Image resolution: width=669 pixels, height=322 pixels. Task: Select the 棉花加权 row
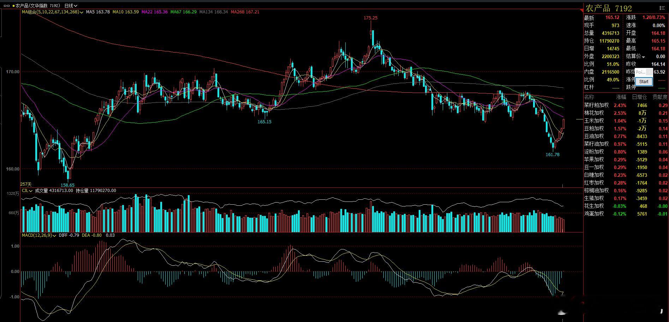click(626, 113)
